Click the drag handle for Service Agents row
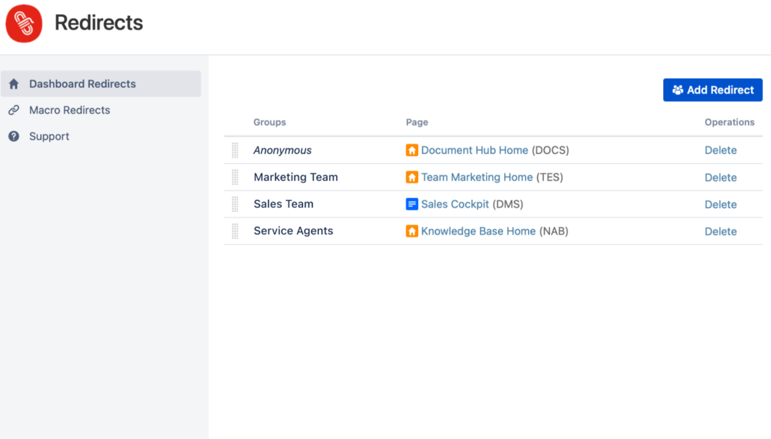Screen dimensions: 771x439 pos(235,231)
